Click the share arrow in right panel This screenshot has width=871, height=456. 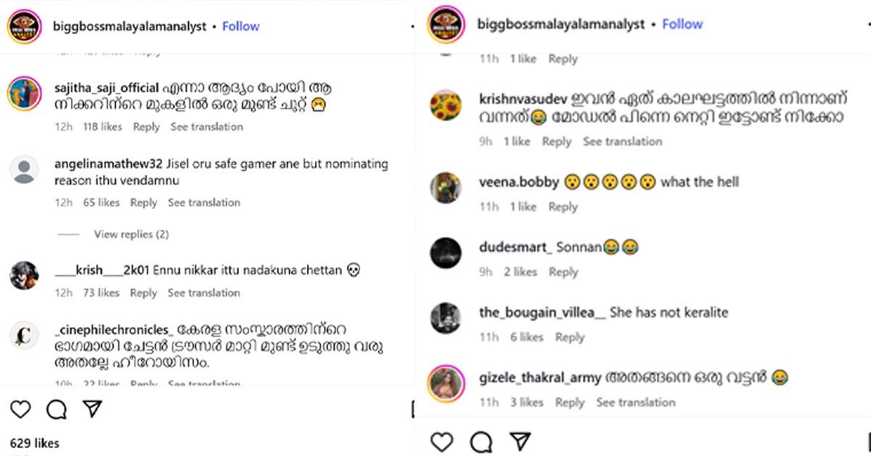click(520, 442)
